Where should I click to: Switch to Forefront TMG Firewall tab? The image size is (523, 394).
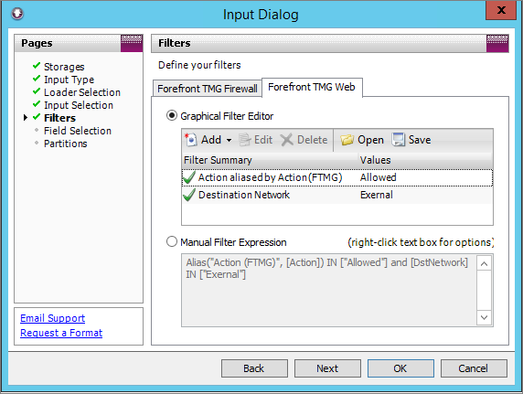208,89
